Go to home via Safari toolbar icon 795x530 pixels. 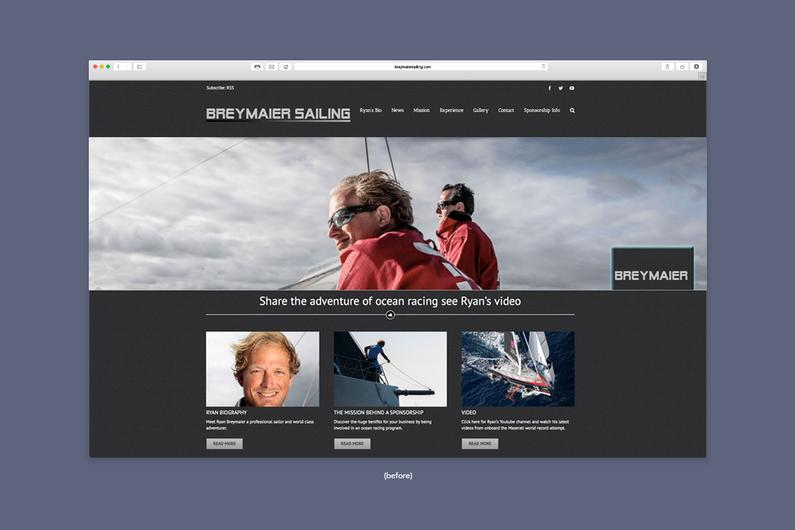pos(286,67)
